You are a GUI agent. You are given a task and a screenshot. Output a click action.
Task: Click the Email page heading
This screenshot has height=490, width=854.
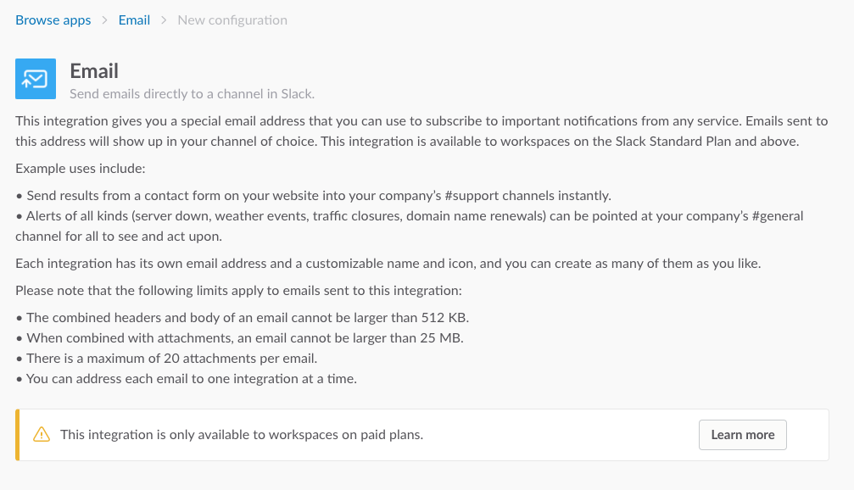click(94, 71)
